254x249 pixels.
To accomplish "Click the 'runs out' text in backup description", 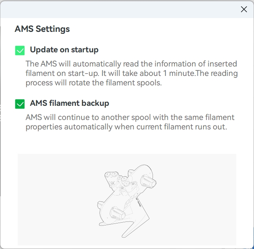I will click(x=212, y=127).
